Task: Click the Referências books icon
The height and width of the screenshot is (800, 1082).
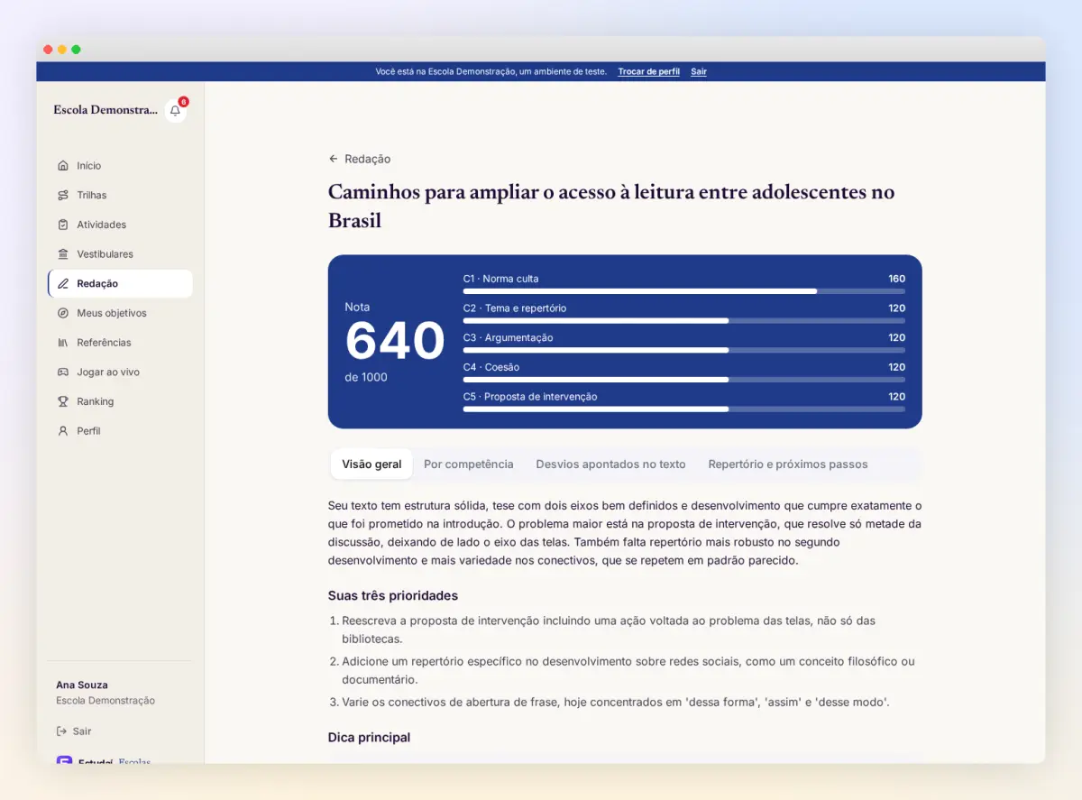Action: [63, 343]
